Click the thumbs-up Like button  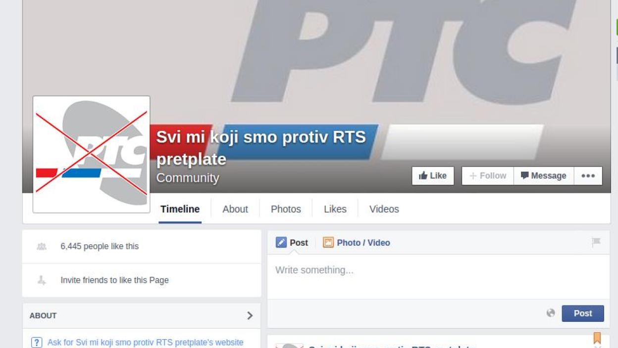433,176
